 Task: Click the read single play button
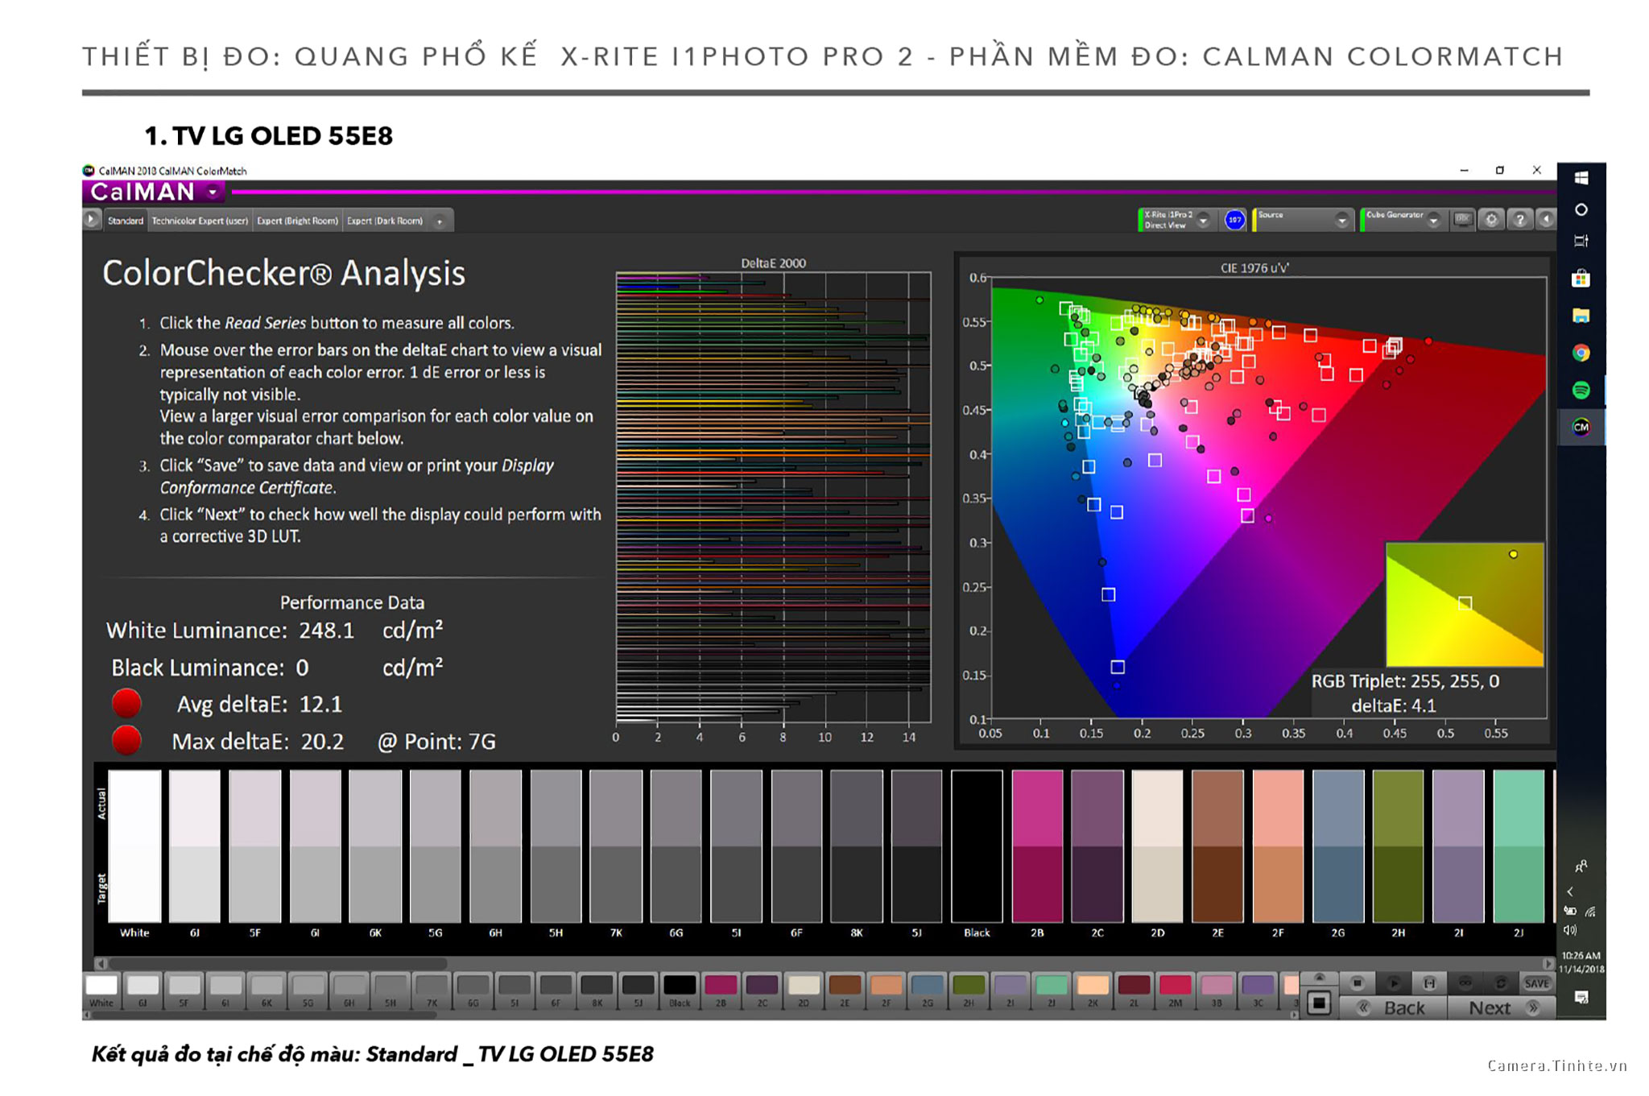click(1394, 983)
